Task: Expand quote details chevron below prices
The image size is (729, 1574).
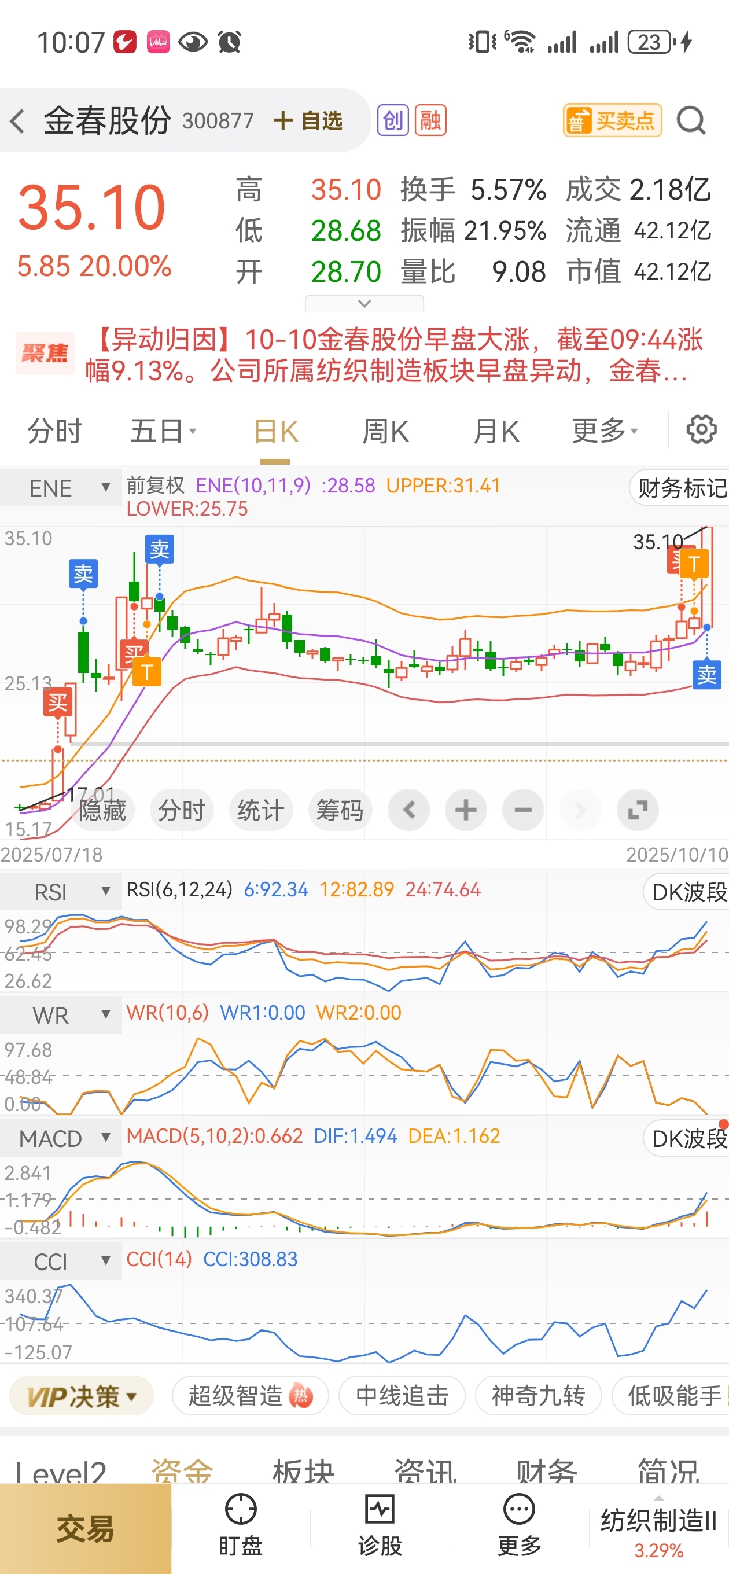Action: point(364,304)
